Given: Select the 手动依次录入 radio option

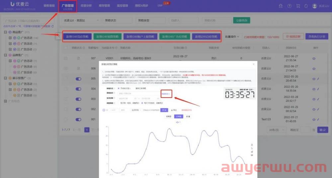Looking at the screenshot, I should pos(124,88).
